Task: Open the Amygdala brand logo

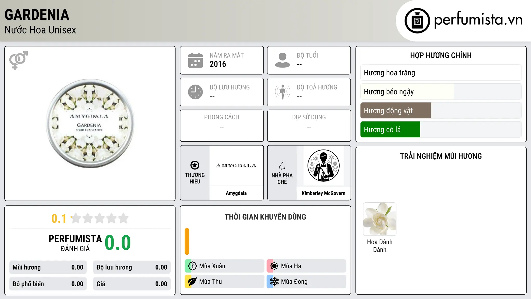Action: [236, 166]
